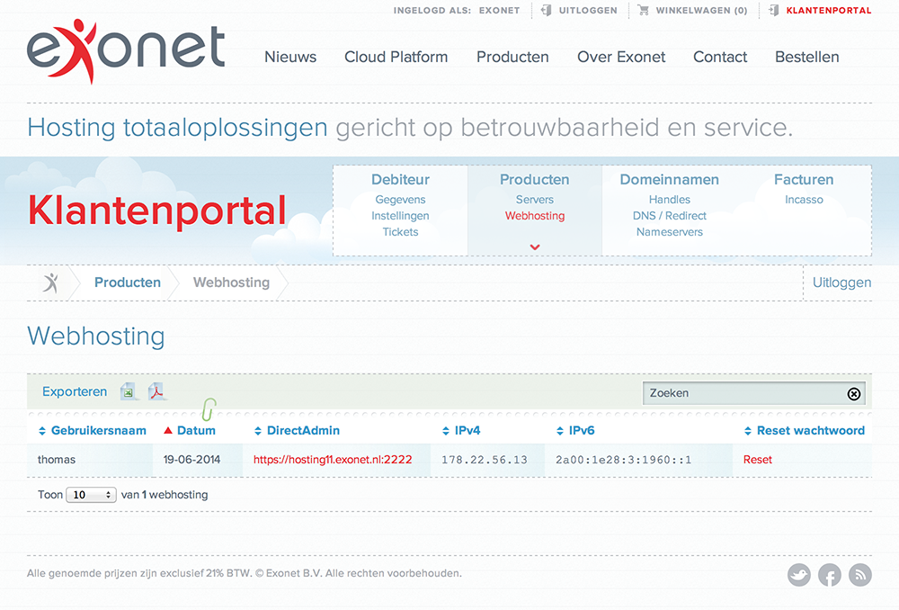Clear the Zoeken search field
The width and height of the screenshot is (899, 610).
pyautogui.click(x=854, y=394)
